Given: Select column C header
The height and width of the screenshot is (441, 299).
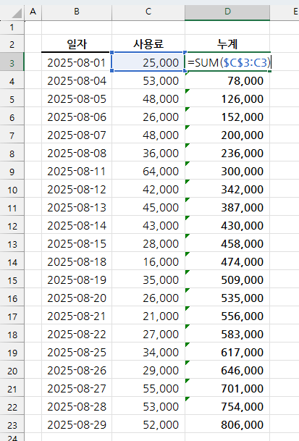Looking at the screenshot, I should (x=148, y=12).
